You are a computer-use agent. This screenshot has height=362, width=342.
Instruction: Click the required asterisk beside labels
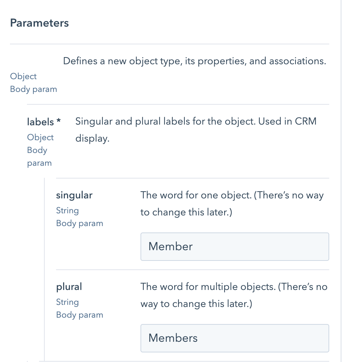(59, 122)
